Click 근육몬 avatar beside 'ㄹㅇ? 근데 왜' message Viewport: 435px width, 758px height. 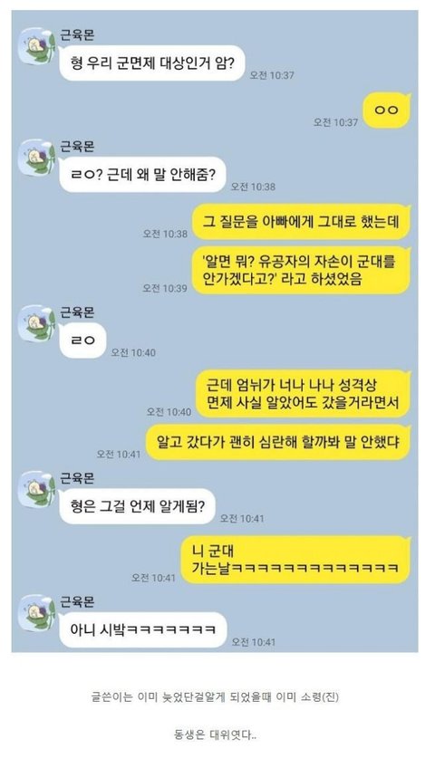pos(37,158)
